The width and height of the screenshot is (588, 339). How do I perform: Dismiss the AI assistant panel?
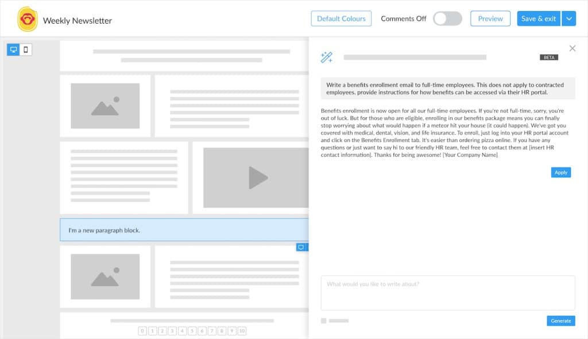click(x=572, y=48)
